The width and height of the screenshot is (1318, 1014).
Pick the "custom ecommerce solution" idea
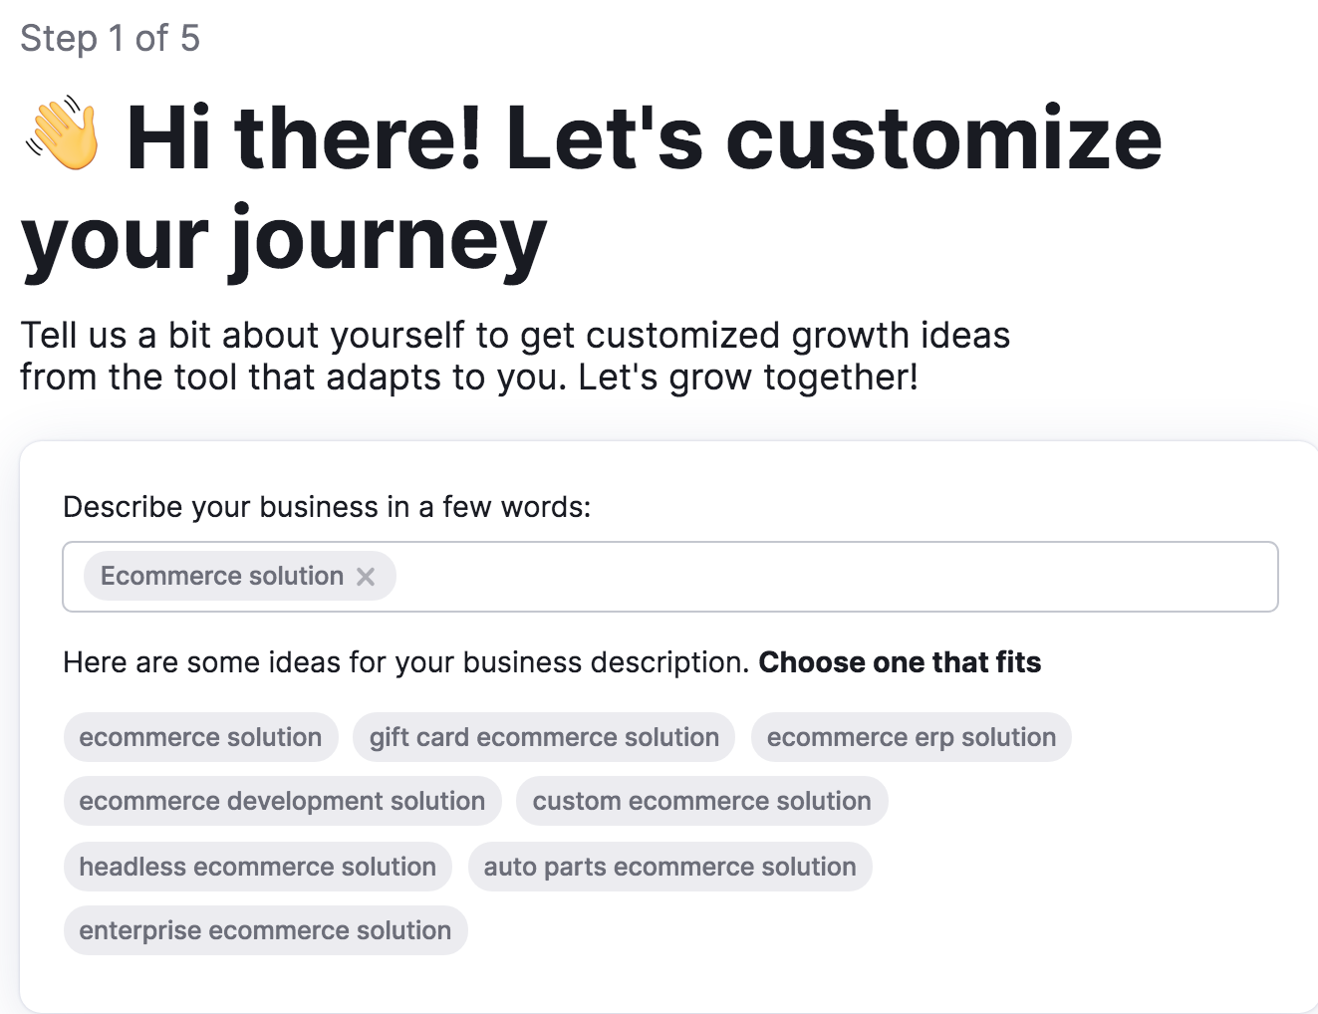click(701, 801)
